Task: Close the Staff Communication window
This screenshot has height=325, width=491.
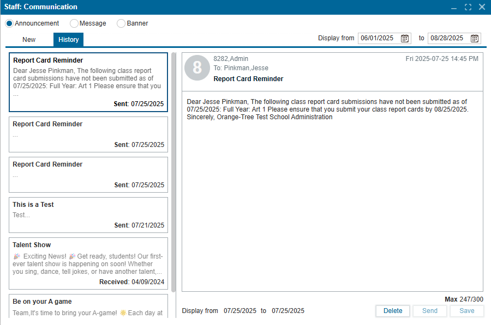Action: 482,7
